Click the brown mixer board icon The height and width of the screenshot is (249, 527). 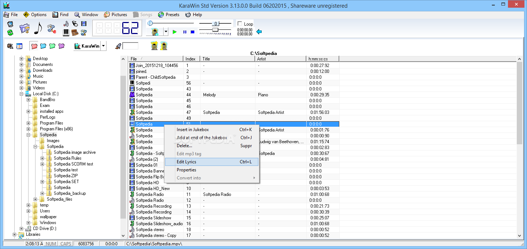coord(75,33)
